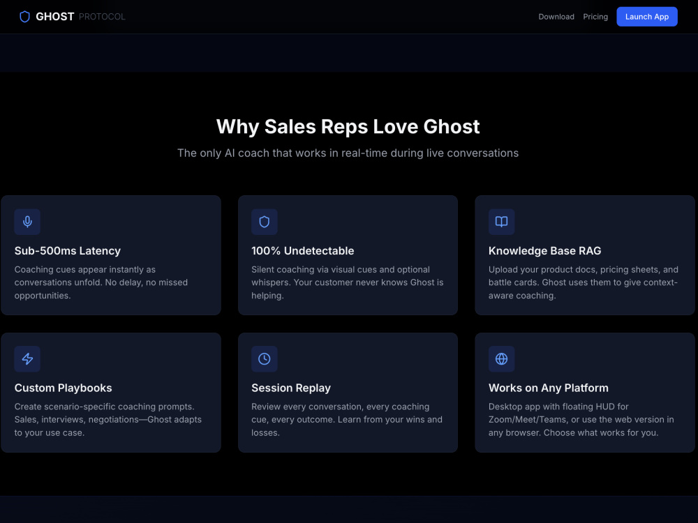Click the shield icon in 100% Undetectable card
The image size is (698, 523).
265,222
